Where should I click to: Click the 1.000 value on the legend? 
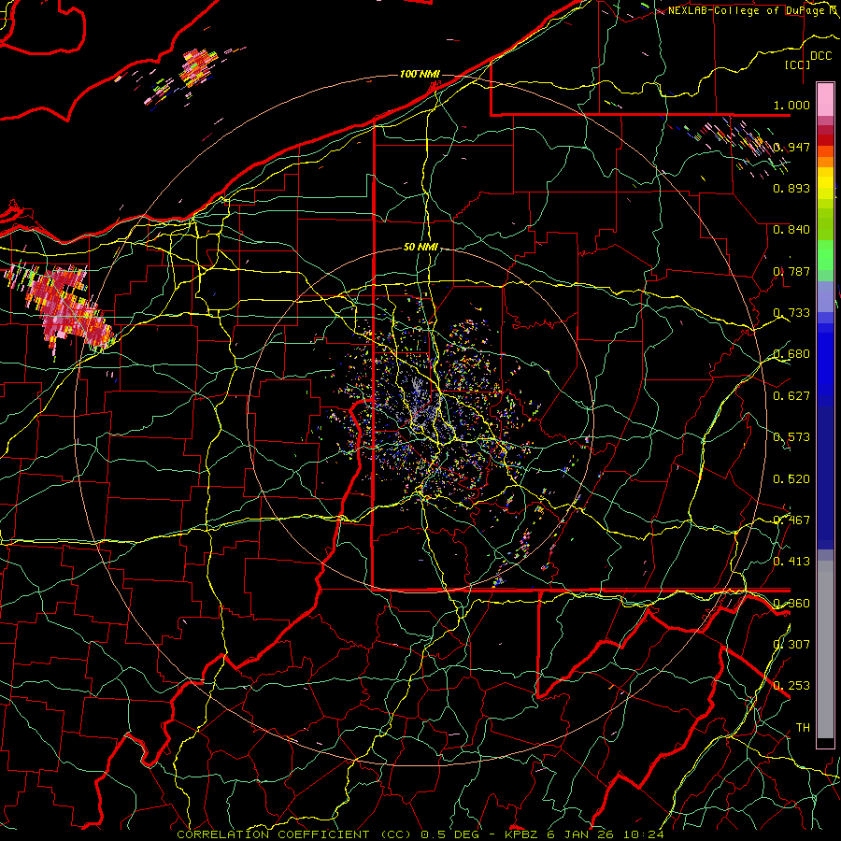791,105
